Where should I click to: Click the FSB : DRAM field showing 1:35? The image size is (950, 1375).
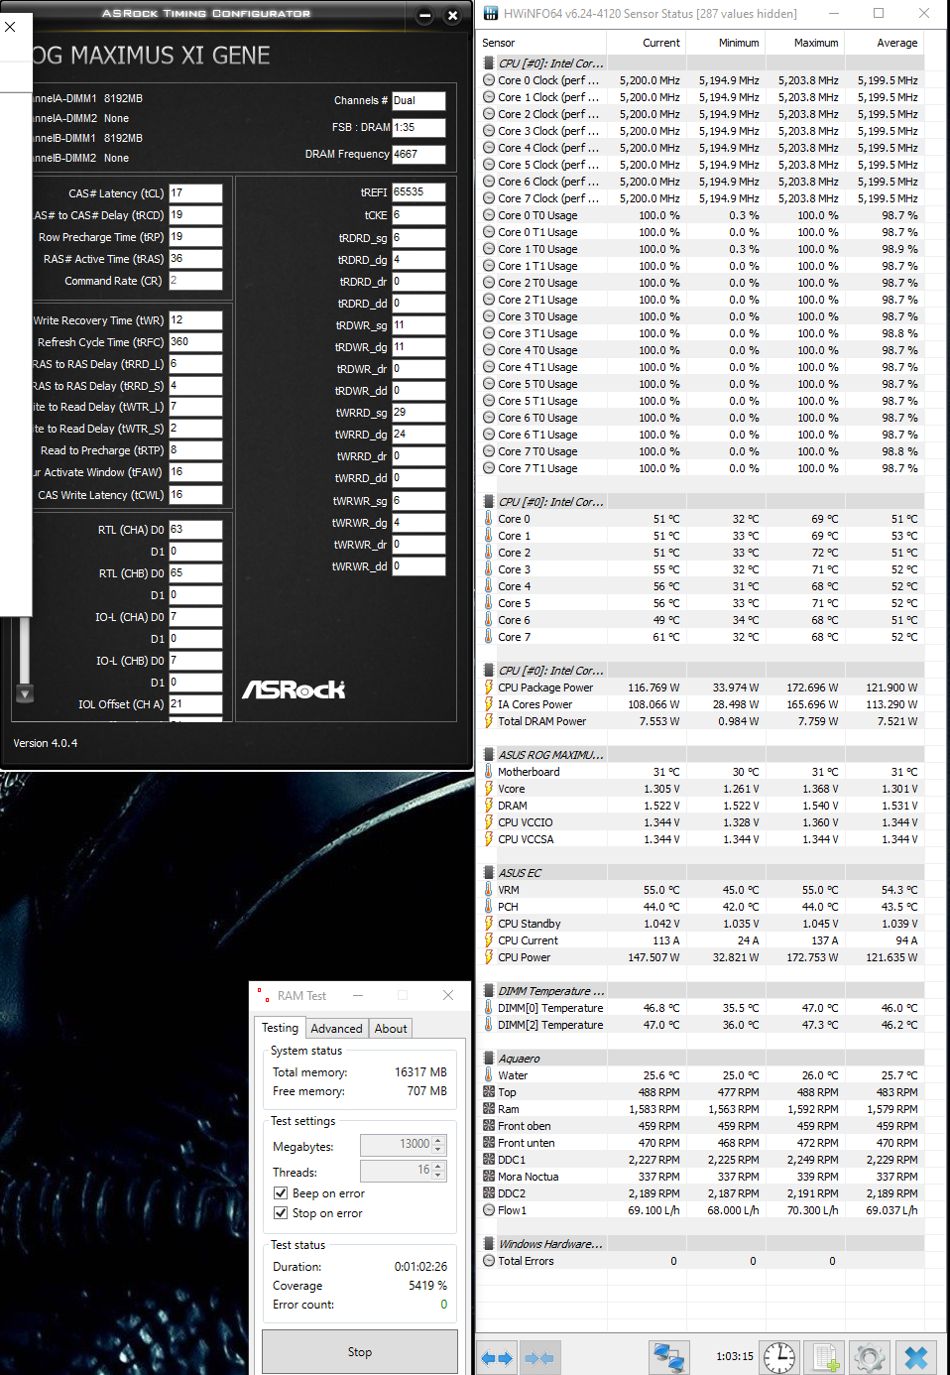pos(418,127)
